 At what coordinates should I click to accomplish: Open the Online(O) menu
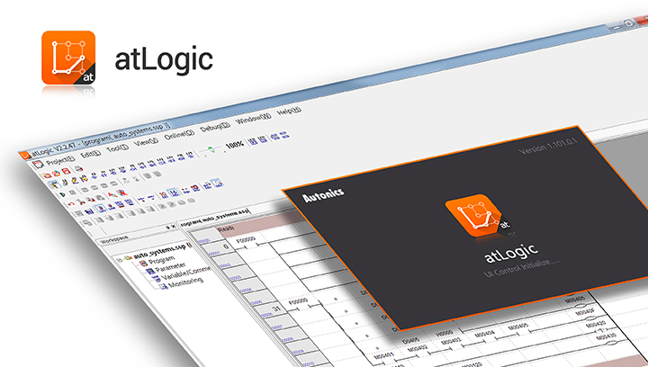point(179,135)
